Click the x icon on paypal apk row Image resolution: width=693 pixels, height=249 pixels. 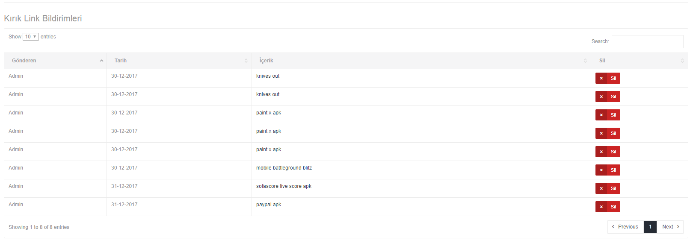point(601,207)
